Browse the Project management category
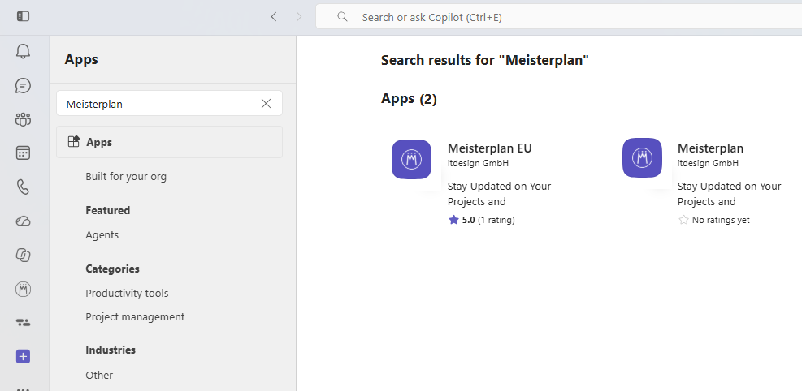The height and width of the screenshot is (391, 802). point(135,316)
